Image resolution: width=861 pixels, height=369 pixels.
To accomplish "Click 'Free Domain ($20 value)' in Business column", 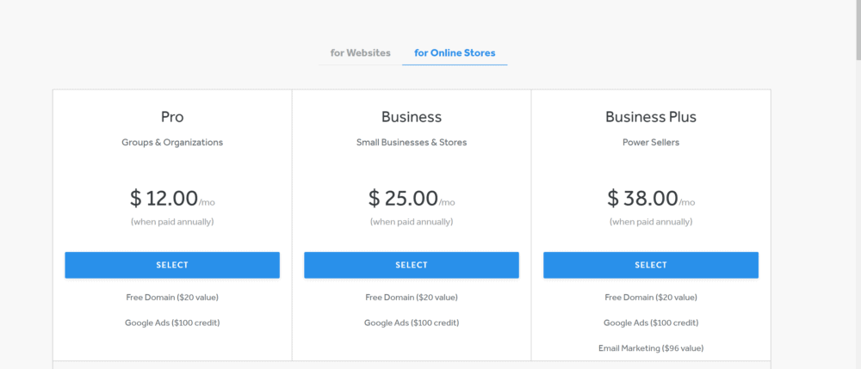I will coord(412,297).
